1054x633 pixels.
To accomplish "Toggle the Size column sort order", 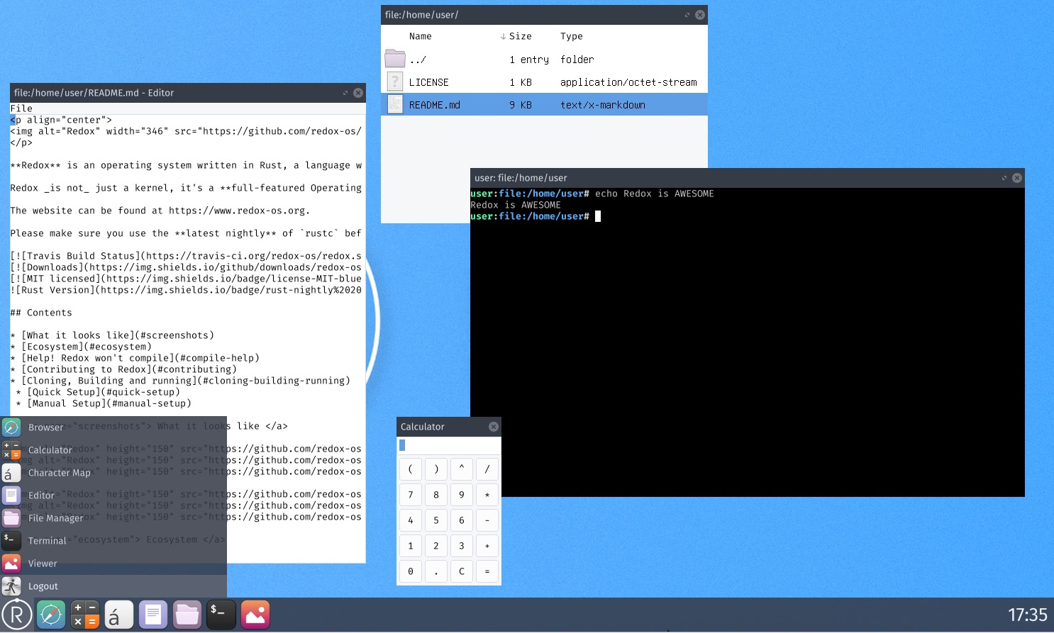I will coord(520,36).
